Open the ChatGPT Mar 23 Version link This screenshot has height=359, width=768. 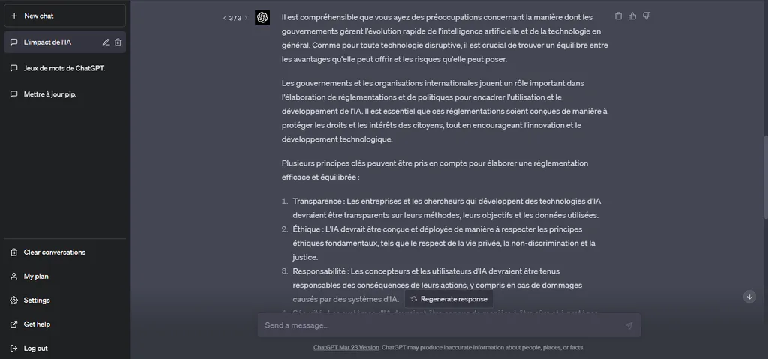346,348
